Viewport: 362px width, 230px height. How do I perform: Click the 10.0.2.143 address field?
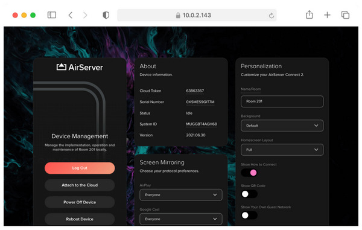[197, 15]
